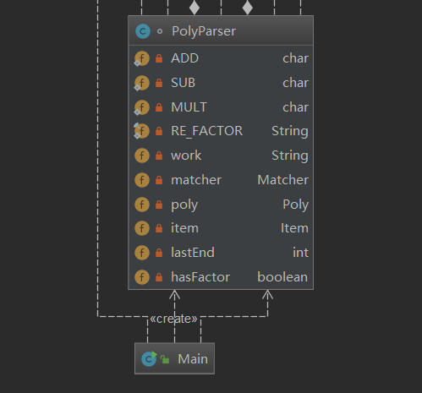Select the poly field row

coord(221,205)
